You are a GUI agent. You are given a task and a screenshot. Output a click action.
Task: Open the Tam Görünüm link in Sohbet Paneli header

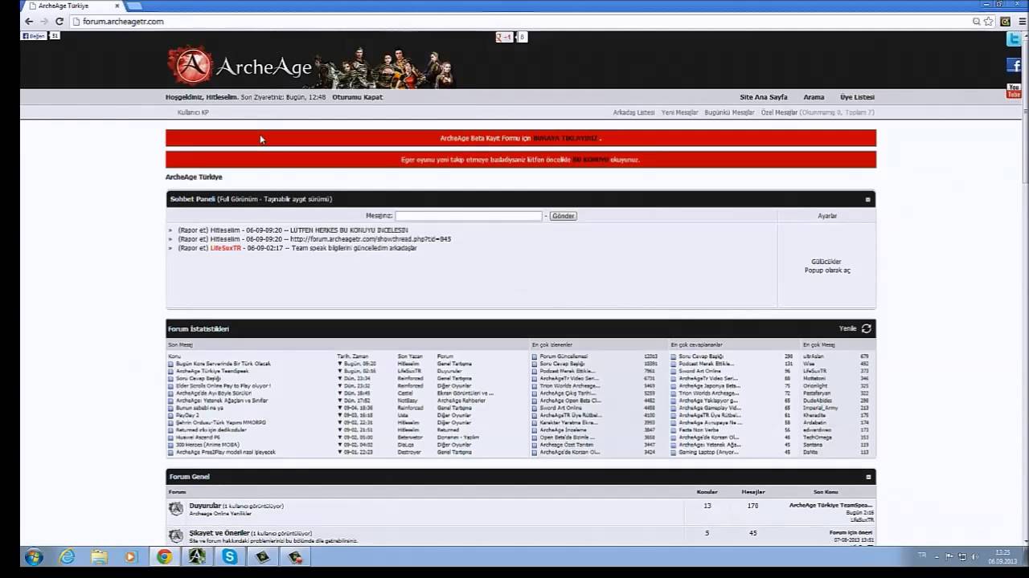[x=239, y=199]
